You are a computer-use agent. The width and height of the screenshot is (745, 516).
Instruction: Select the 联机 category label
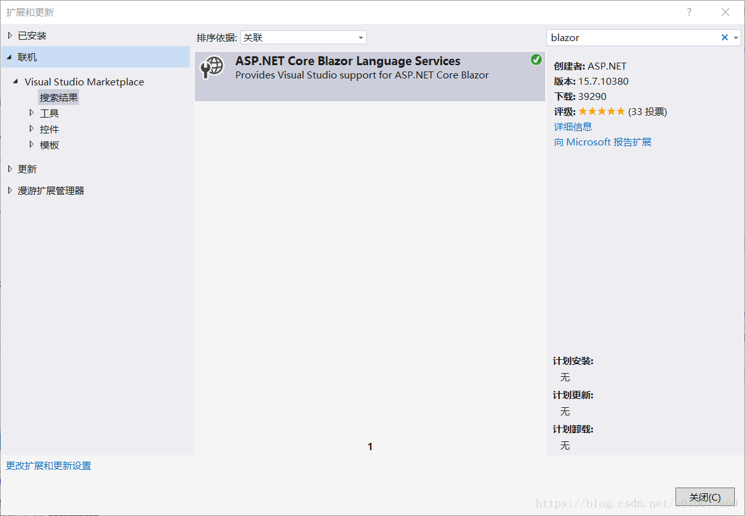click(27, 58)
